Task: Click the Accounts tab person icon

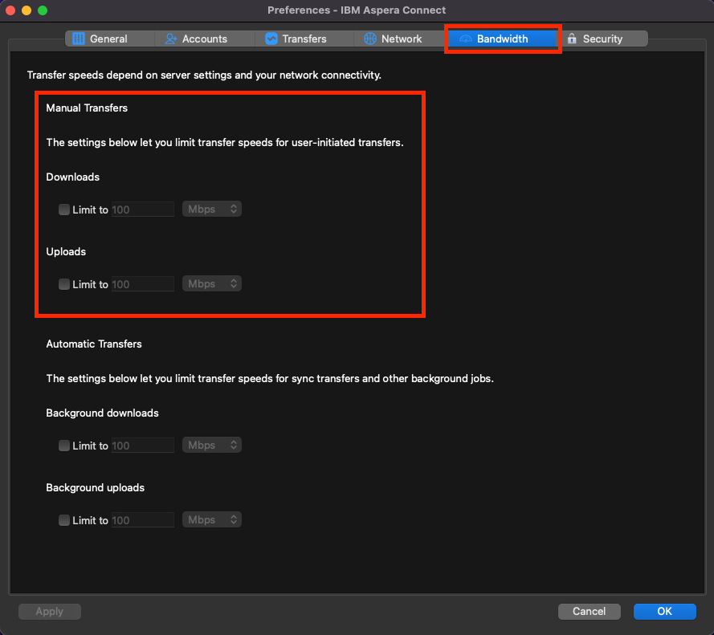Action: [171, 39]
